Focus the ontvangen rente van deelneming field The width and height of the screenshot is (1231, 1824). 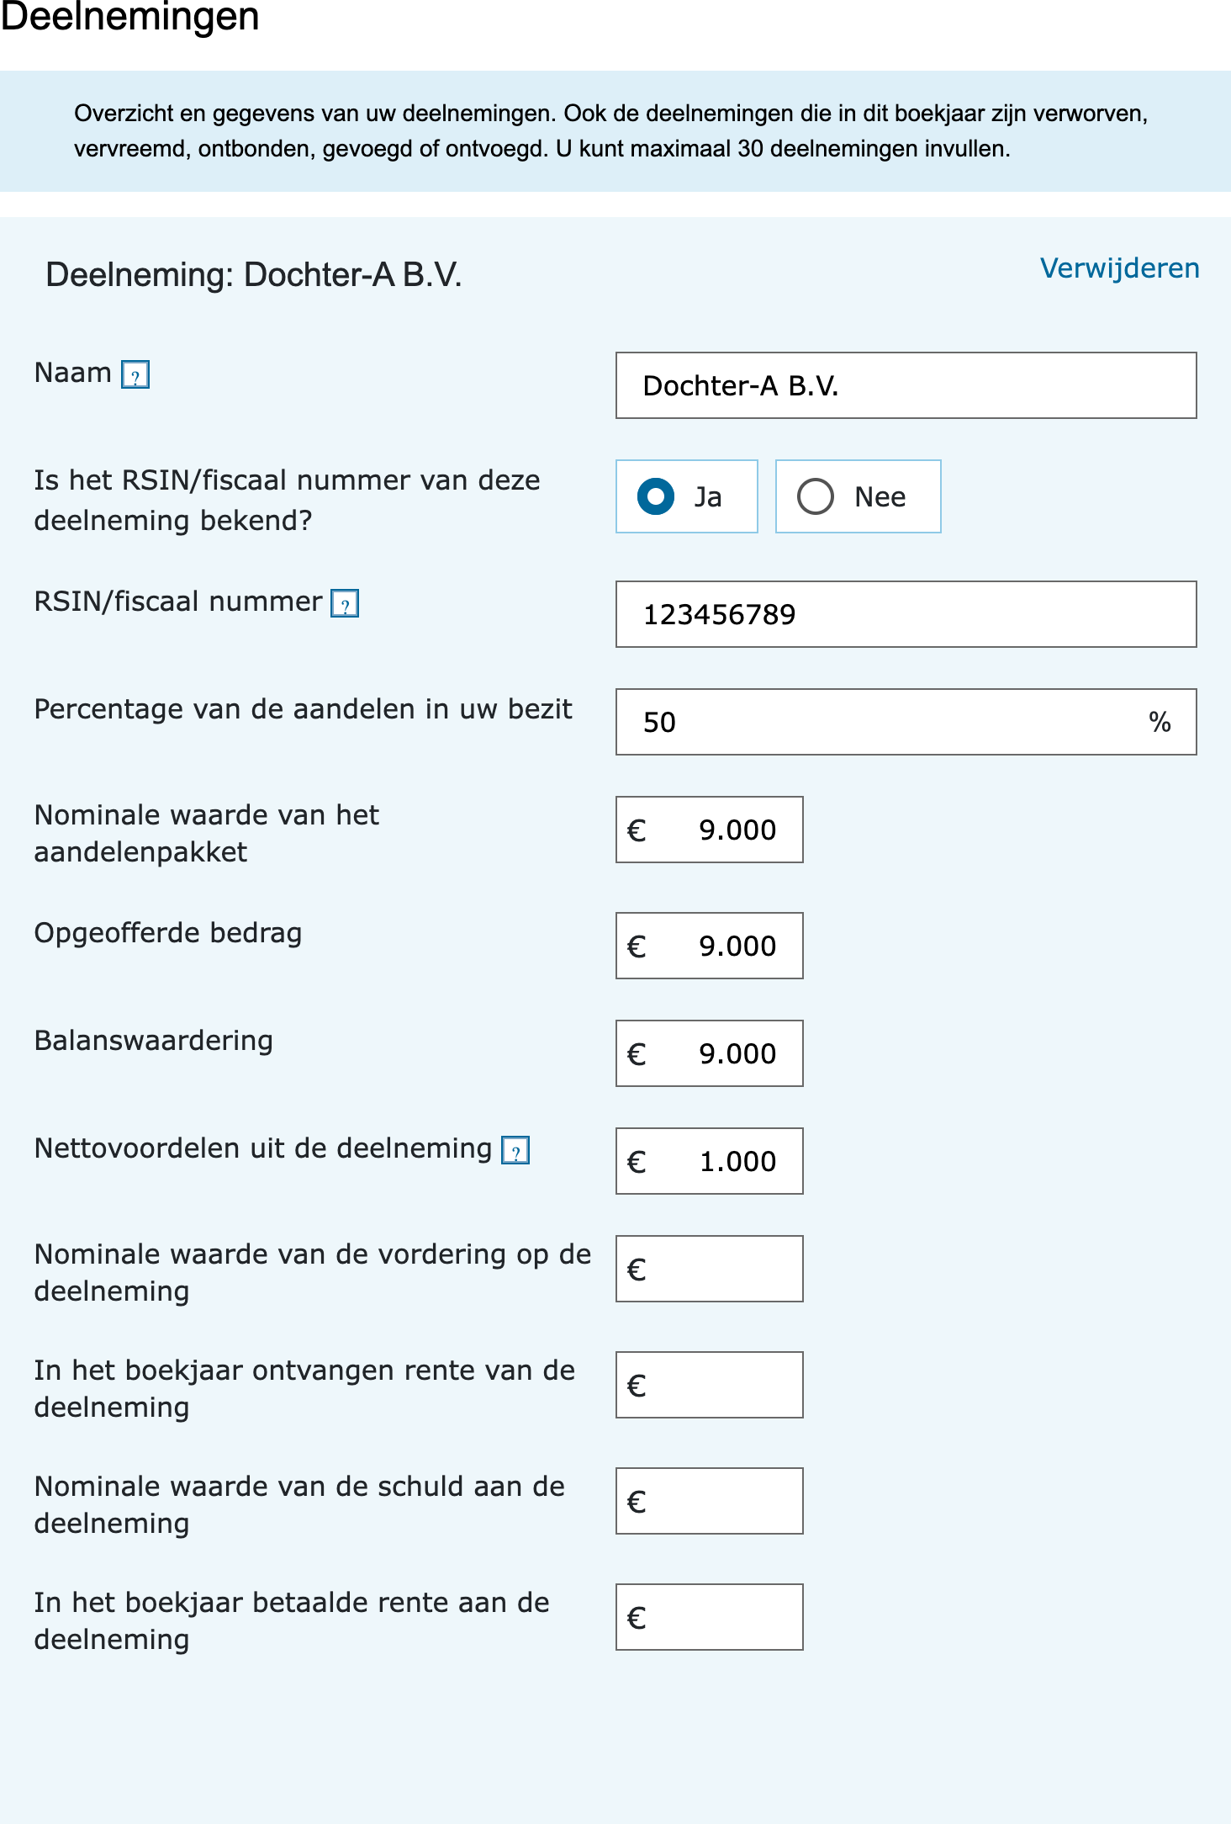pos(710,1385)
